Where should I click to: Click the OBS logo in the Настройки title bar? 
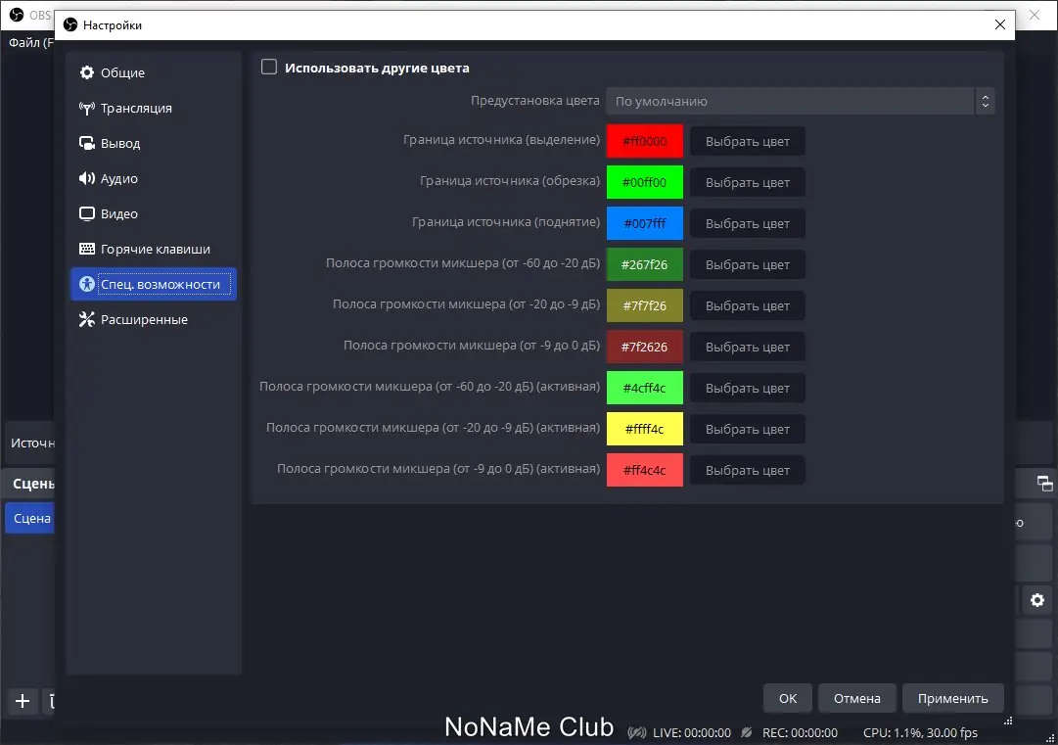70,25
